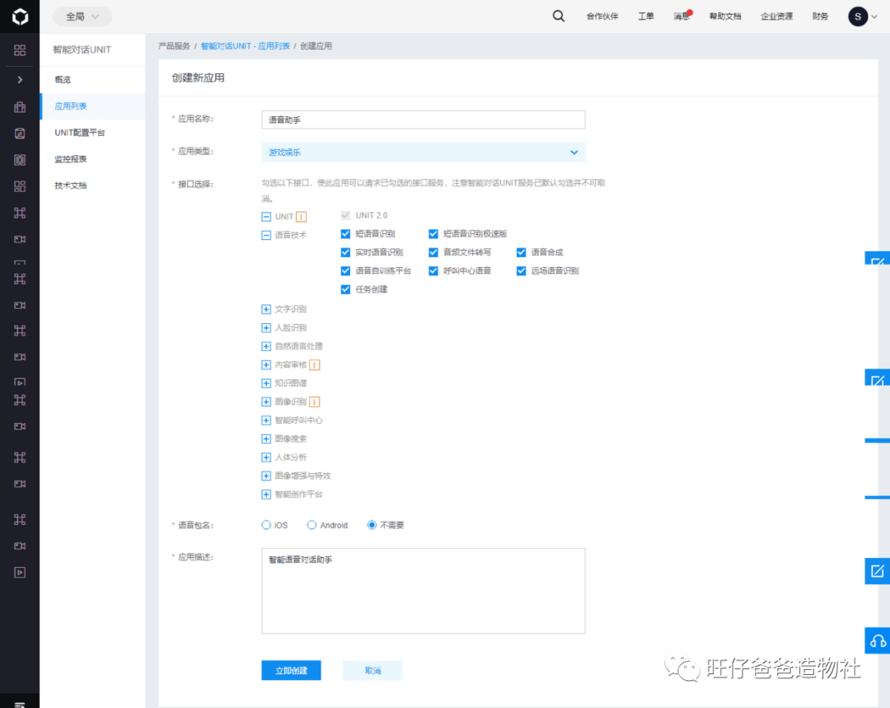Open 监控报表 menu item

(92, 159)
